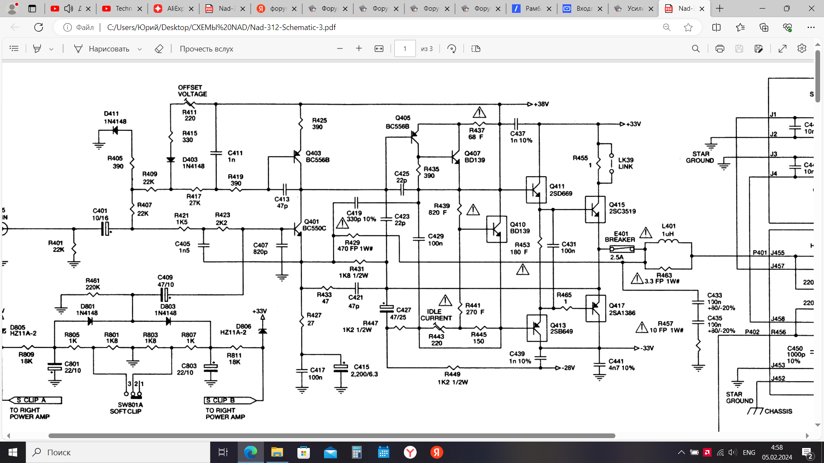Save the PDF with disk icon

coord(739,49)
